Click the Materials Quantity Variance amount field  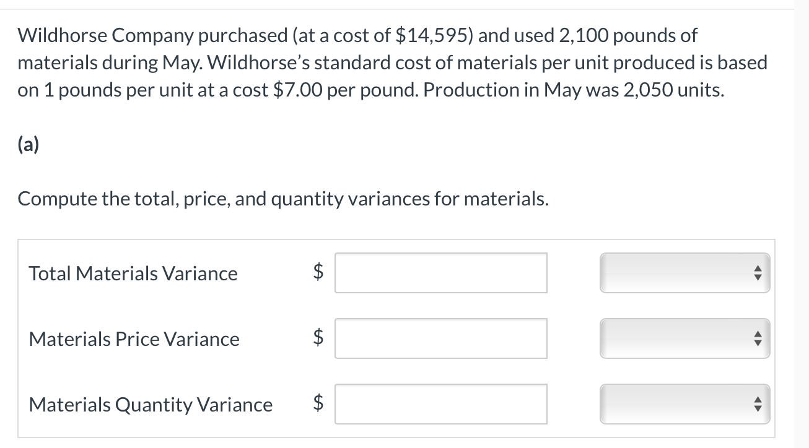coord(440,404)
